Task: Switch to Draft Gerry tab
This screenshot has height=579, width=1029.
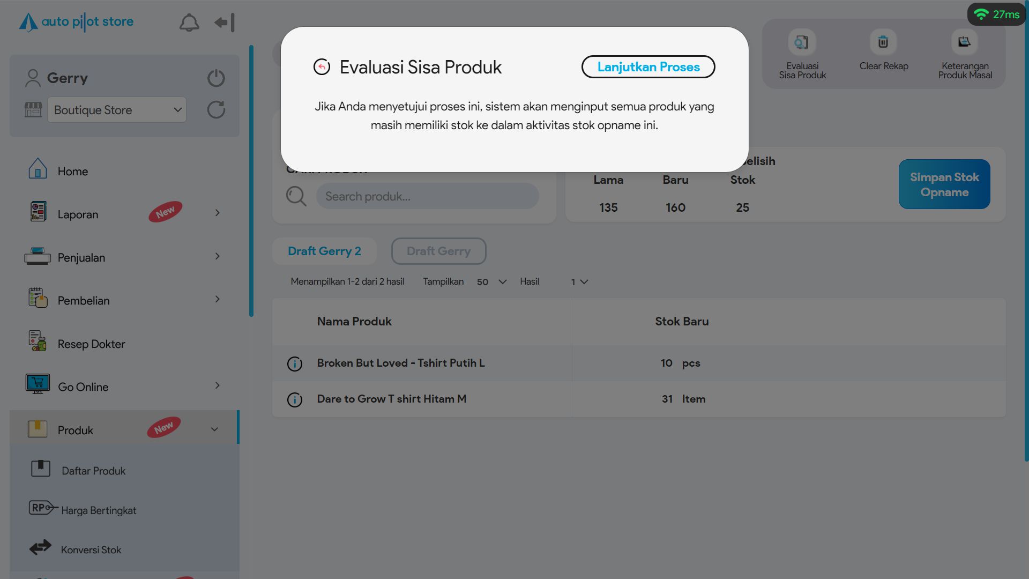Action: [438, 251]
